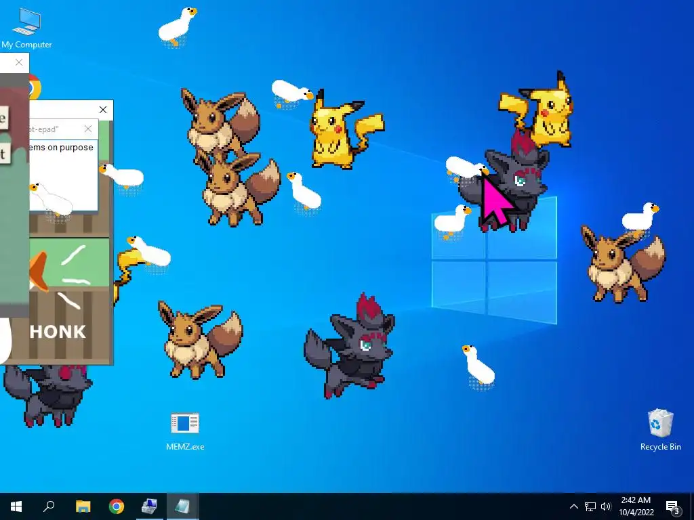Switch to the computer-icon app on taskbar
Screen dimensions: 694x520
click(x=149, y=506)
